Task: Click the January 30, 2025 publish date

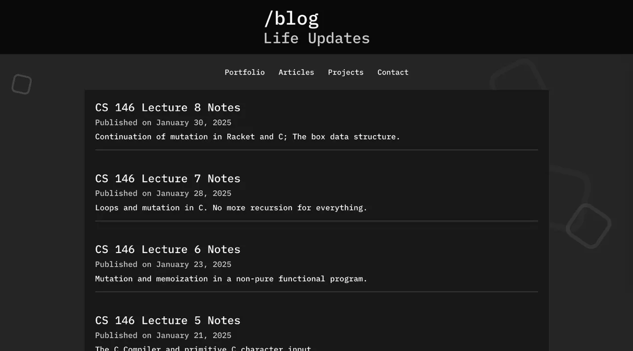Action: pyautogui.click(x=163, y=123)
